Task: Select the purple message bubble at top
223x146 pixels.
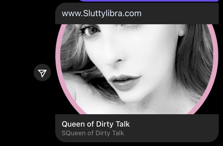Action: point(149,1)
